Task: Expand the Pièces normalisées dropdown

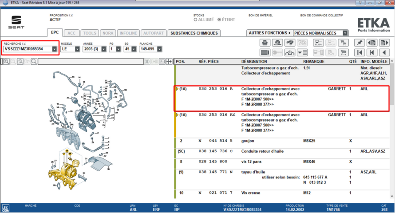Action: (x=345, y=33)
